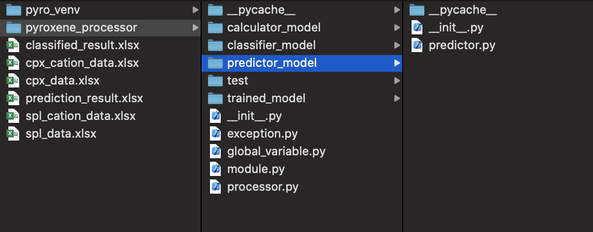Image resolution: width=593 pixels, height=232 pixels.
Task: Select the global_variable.py file
Action: pos(276,151)
